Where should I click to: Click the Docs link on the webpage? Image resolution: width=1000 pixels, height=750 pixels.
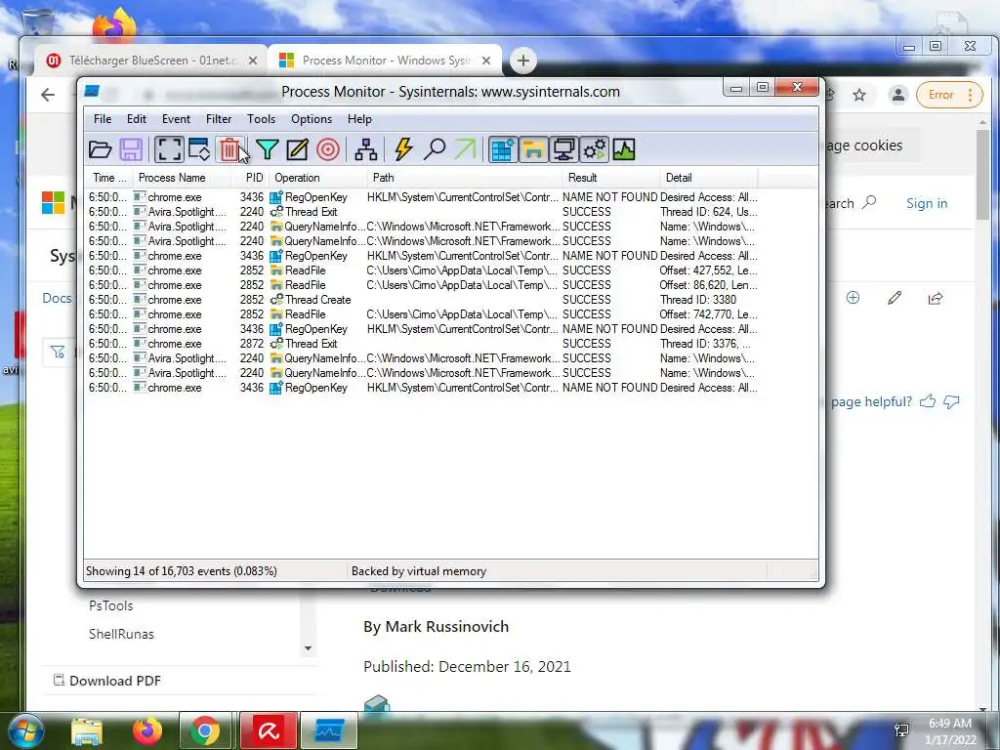tap(57, 298)
